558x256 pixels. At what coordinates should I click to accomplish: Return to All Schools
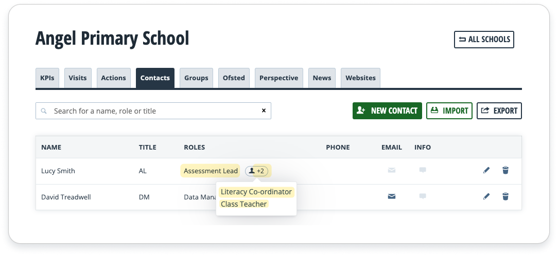[484, 40]
